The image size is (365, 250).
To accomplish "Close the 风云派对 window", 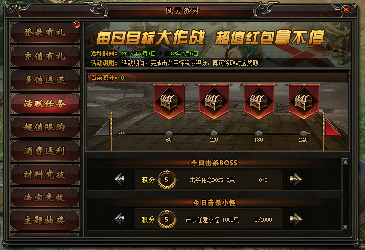I will (346, 10).
